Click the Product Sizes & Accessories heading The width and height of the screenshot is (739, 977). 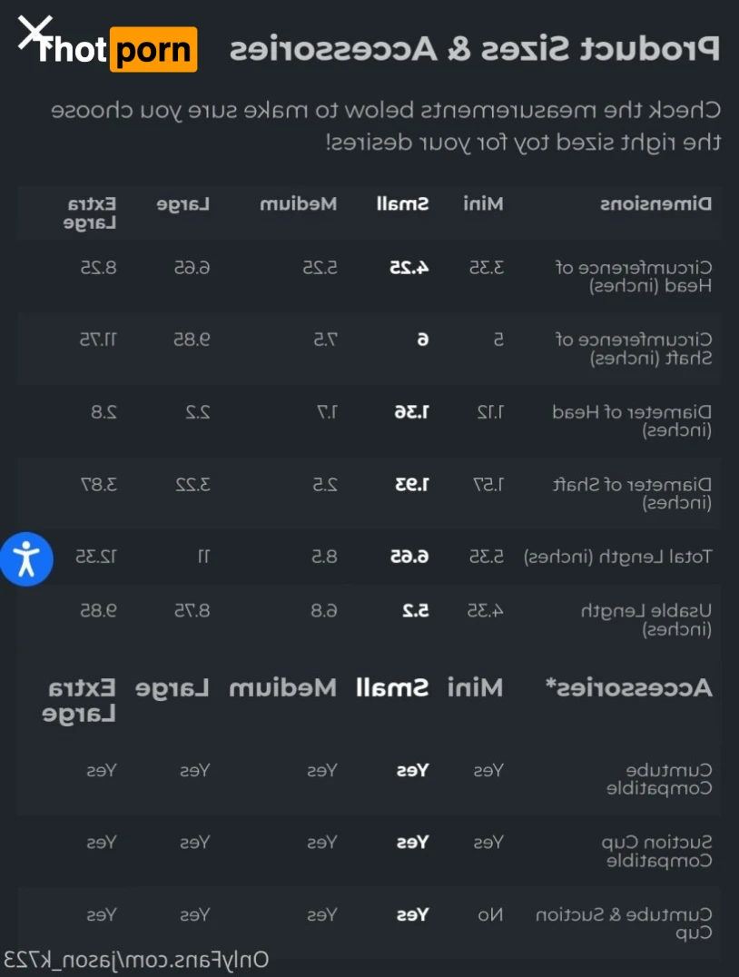[x=473, y=49]
